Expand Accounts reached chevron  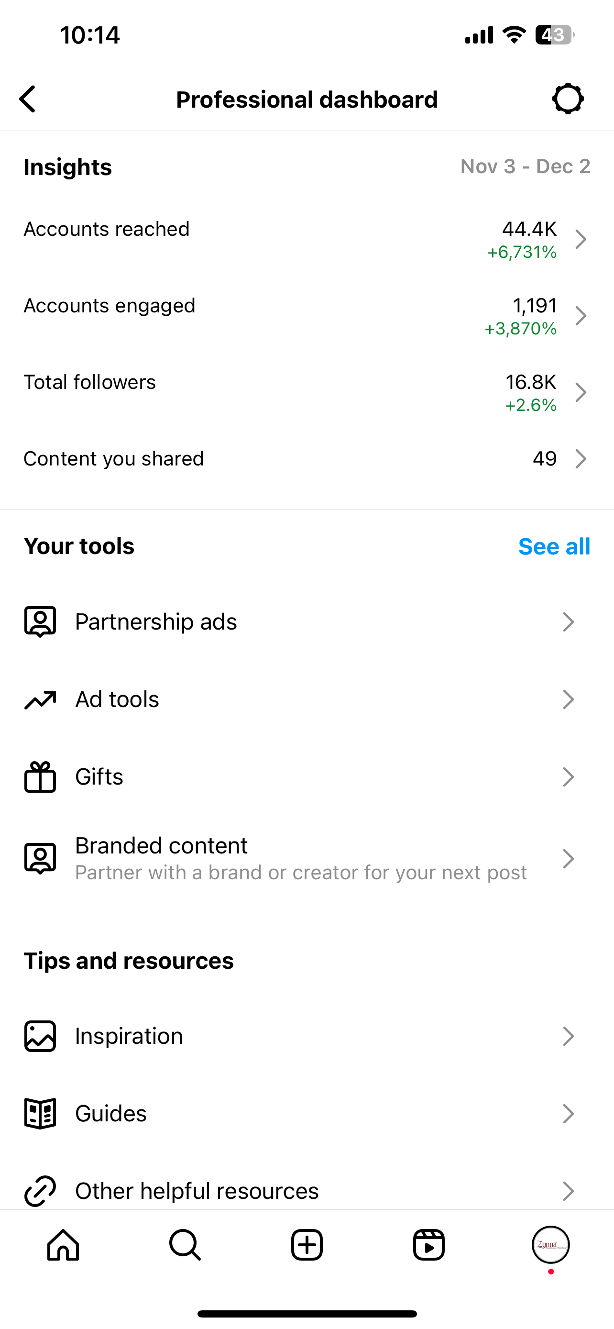(581, 239)
